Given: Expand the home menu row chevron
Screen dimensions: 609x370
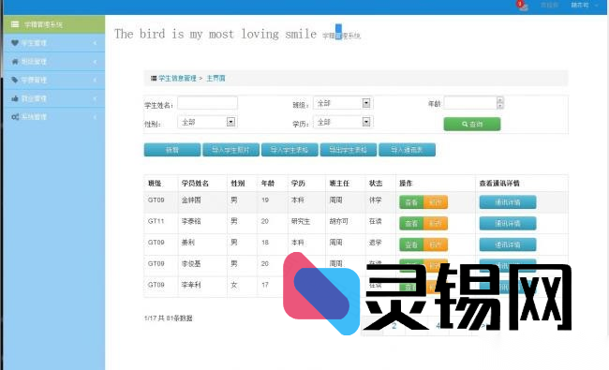Looking at the screenshot, I should coord(96,62).
